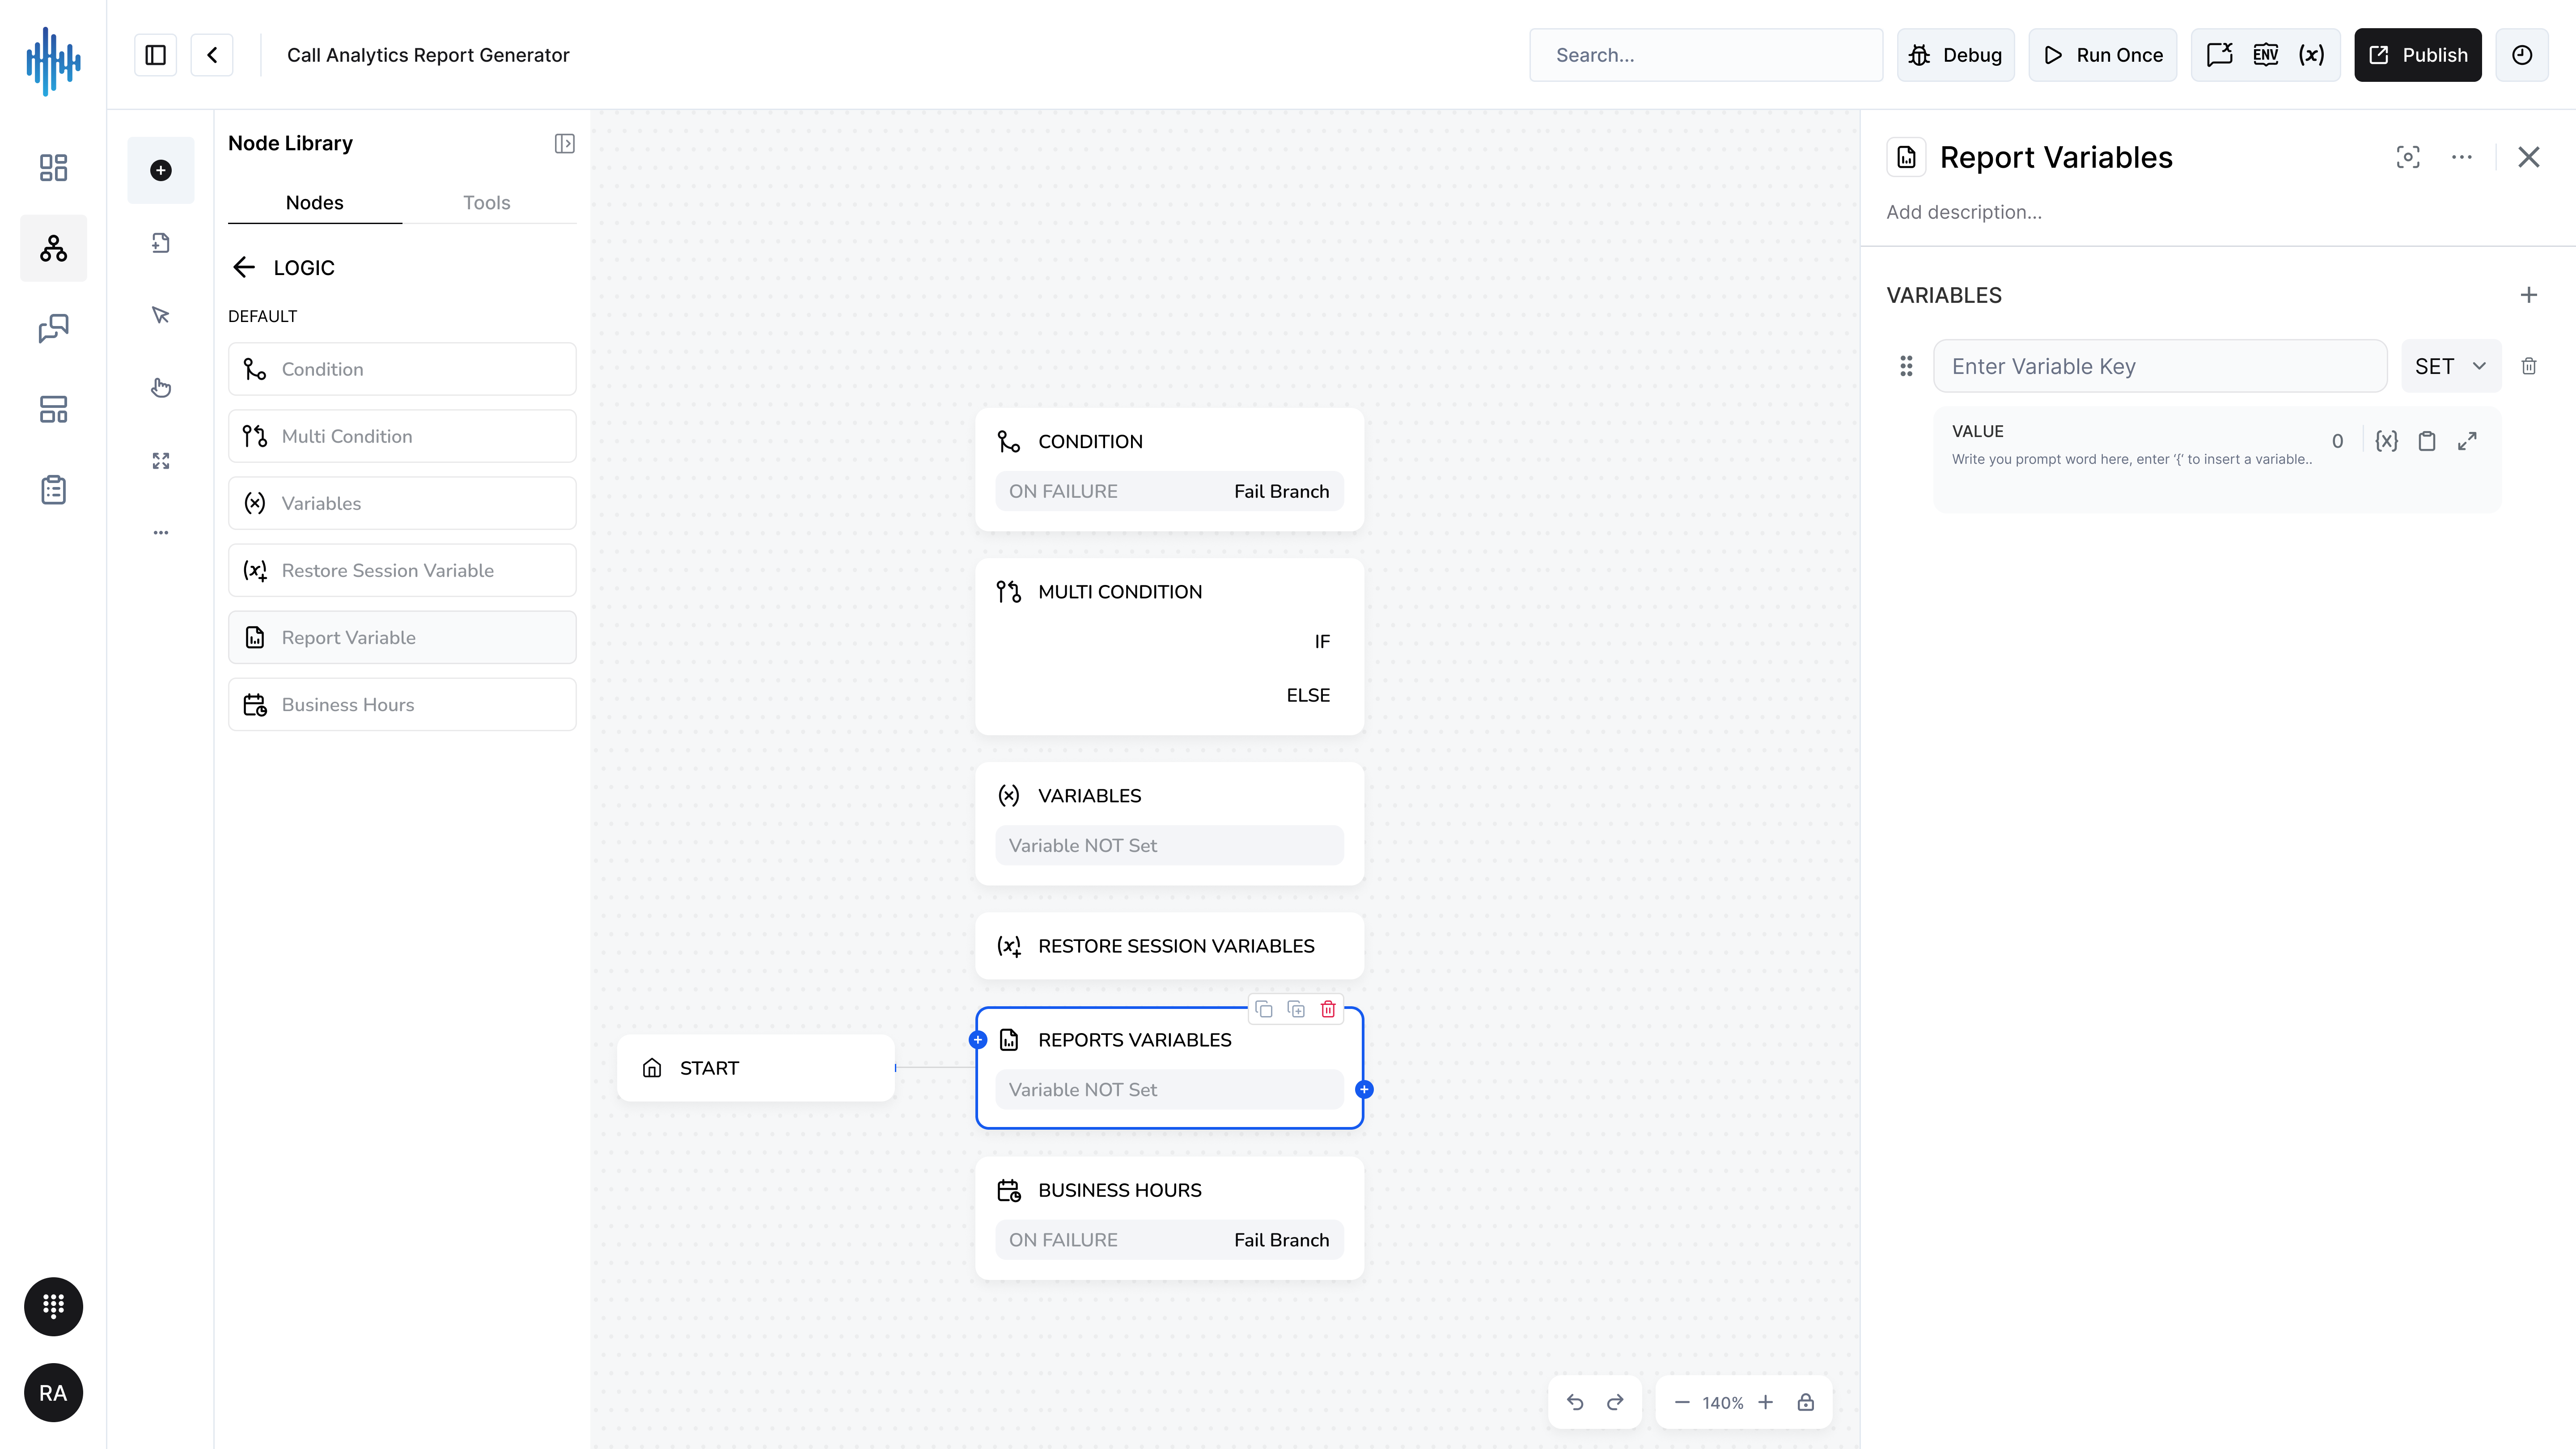This screenshot has width=2576, height=1449.
Task: Toggle the left sidebar panel
Action: tap(155, 55)
